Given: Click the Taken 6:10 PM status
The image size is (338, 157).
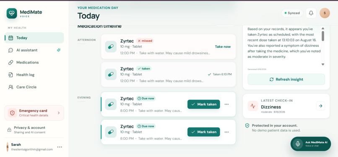Looking at the screenshot, I should [220, 75].
